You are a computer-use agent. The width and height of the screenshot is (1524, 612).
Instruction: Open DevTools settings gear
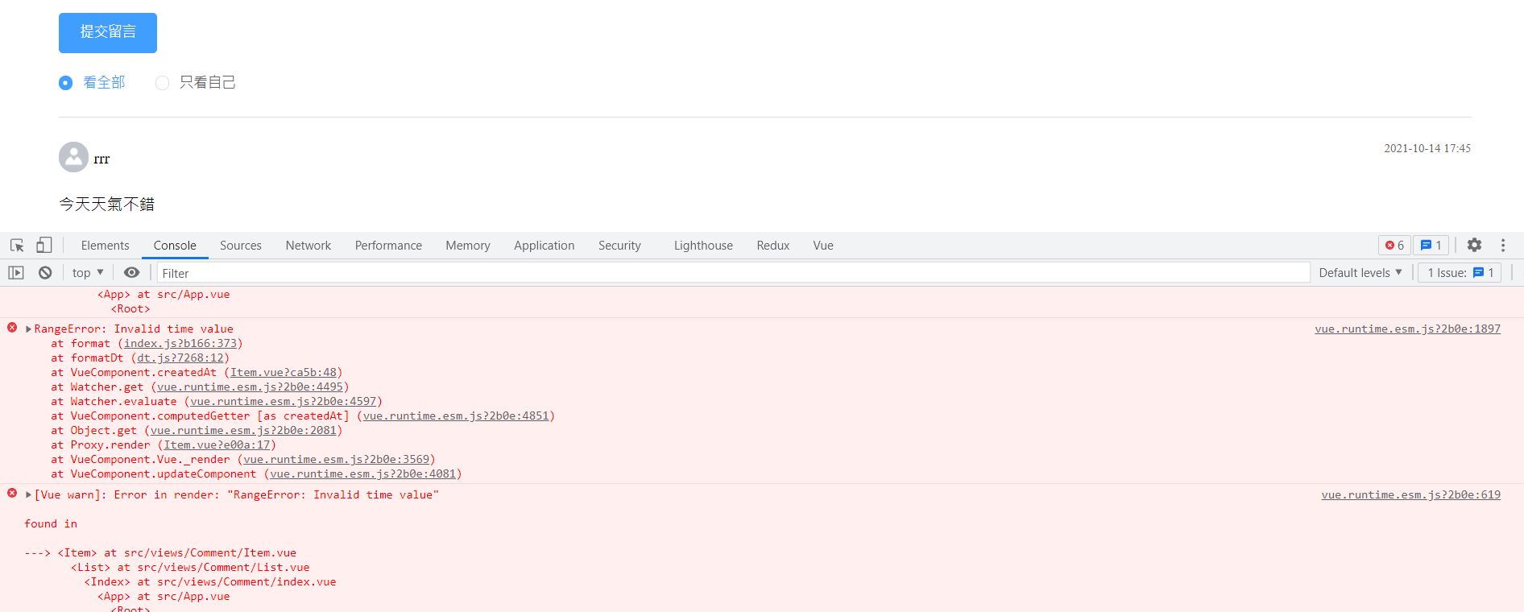click(x=1474, y=246)
